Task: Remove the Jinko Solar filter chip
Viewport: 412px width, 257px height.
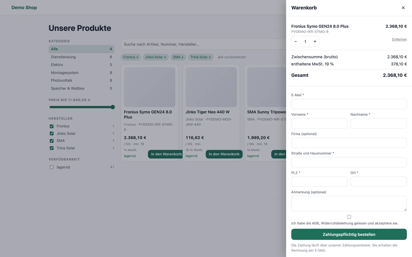Action: 165,57
